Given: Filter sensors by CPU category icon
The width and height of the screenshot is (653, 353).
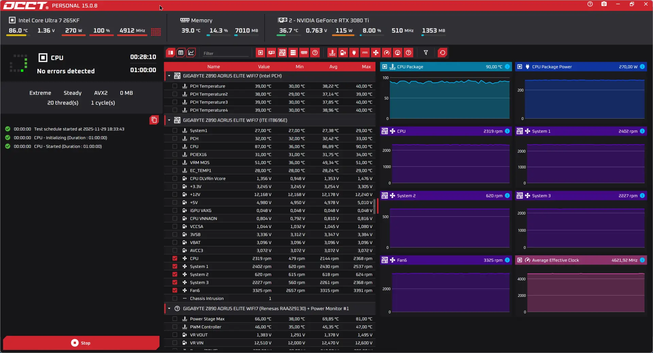Looking at the screenshot, I should point(261,53).
